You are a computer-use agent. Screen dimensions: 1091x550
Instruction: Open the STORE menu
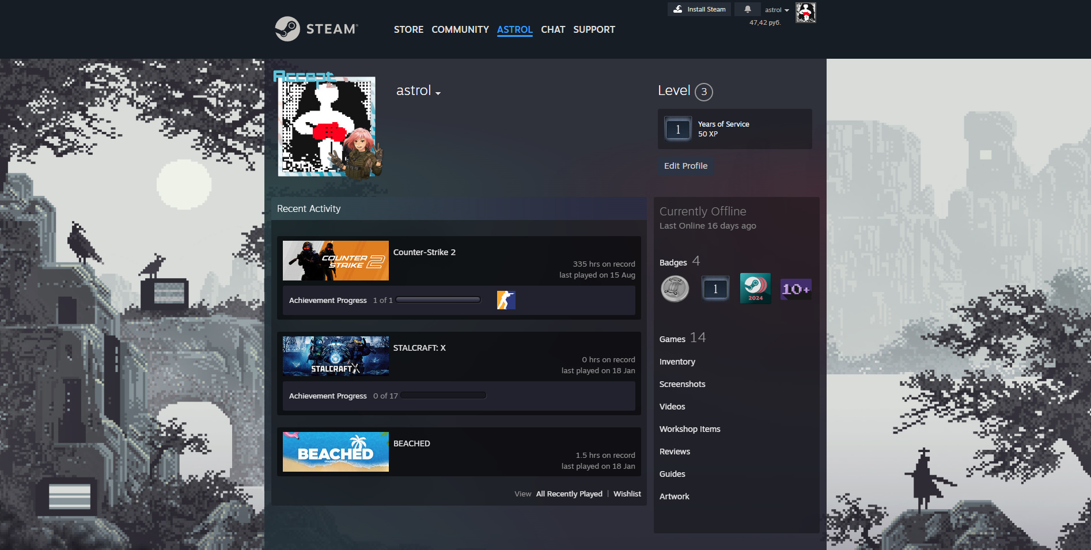pyautogui.click(x=408, y=29)
